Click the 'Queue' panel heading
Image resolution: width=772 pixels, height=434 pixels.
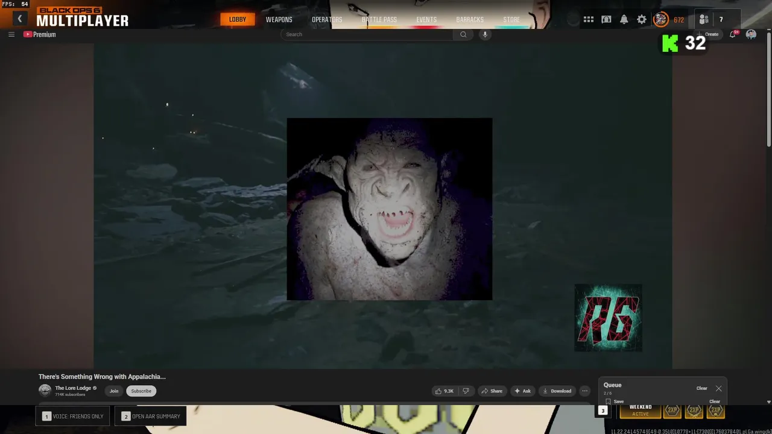(x=612, y=385)
